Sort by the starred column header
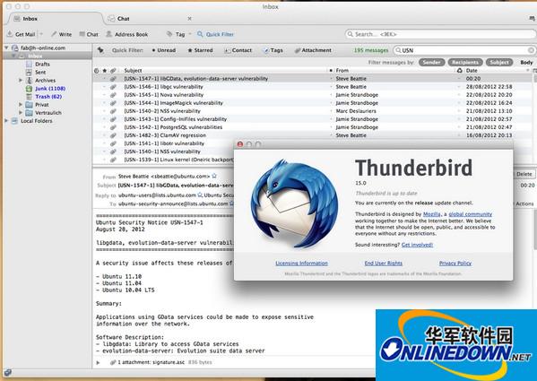The width and height of the screenshot is (537, 381). coord(105,71)
